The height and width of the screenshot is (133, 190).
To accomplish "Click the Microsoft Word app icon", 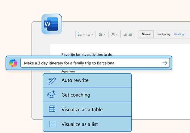I will [x=52, y=24].
